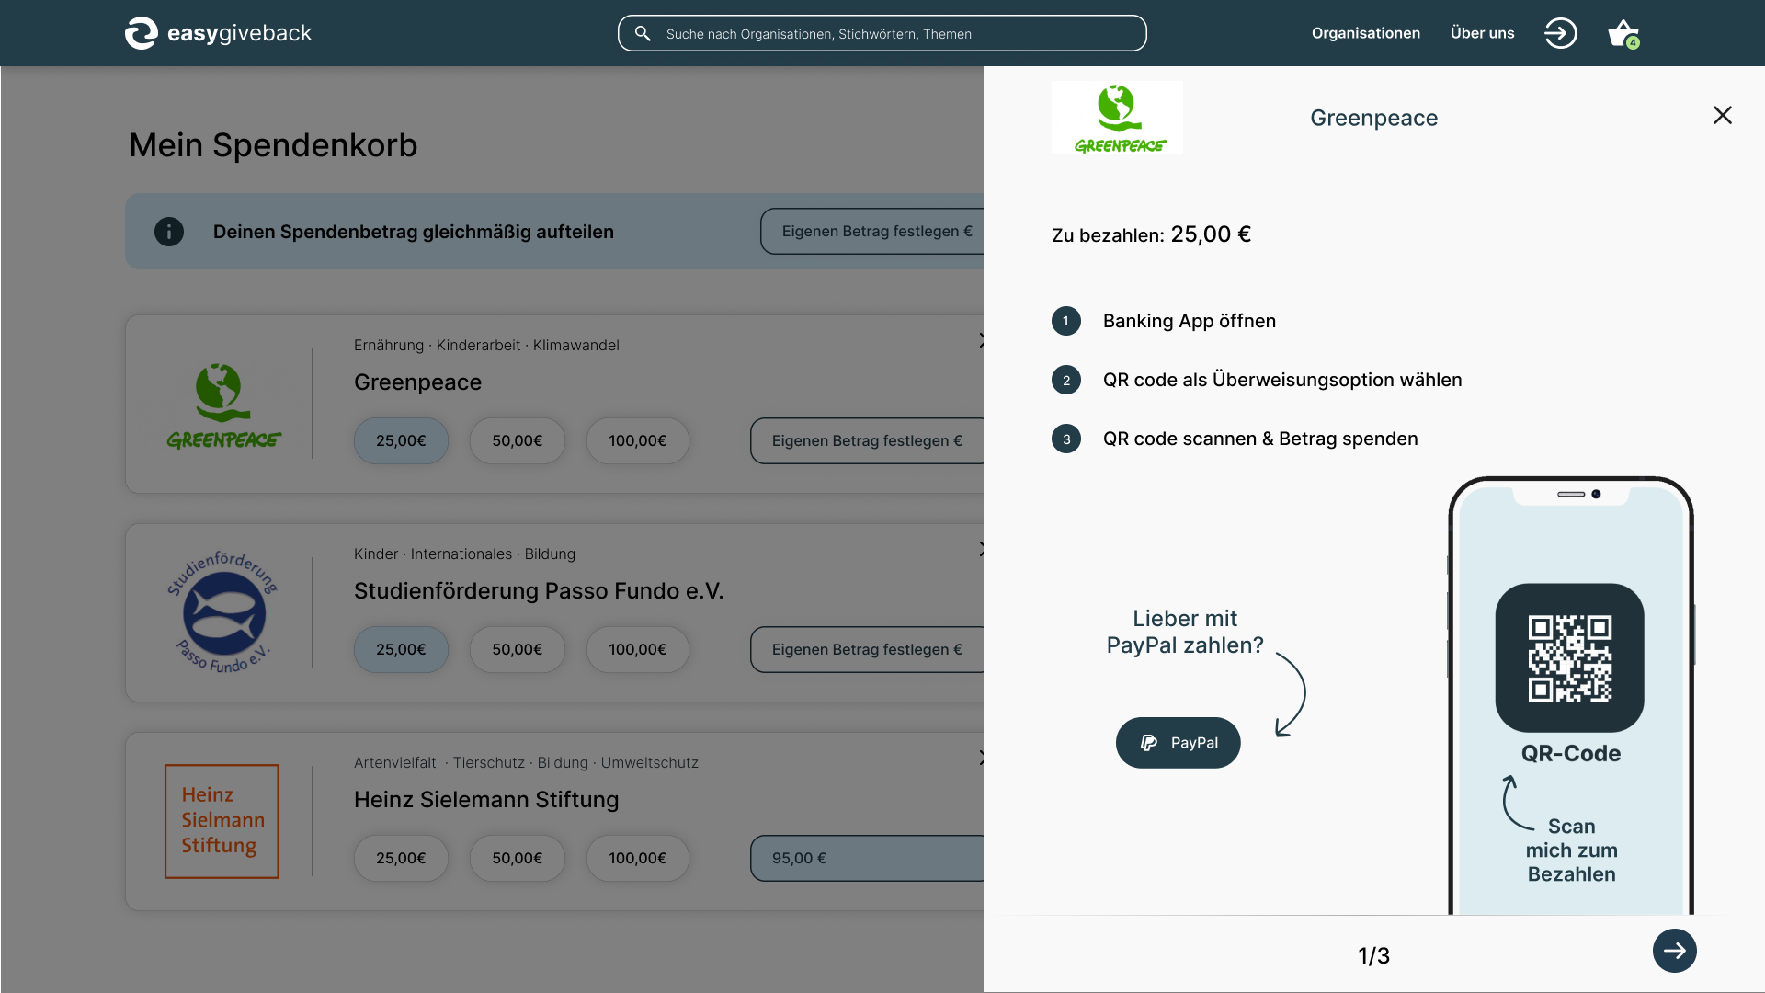The image size is (1765, 993).
Task: Click the Greenpeace logo in the payment panel
Action: pos(1117,118)
